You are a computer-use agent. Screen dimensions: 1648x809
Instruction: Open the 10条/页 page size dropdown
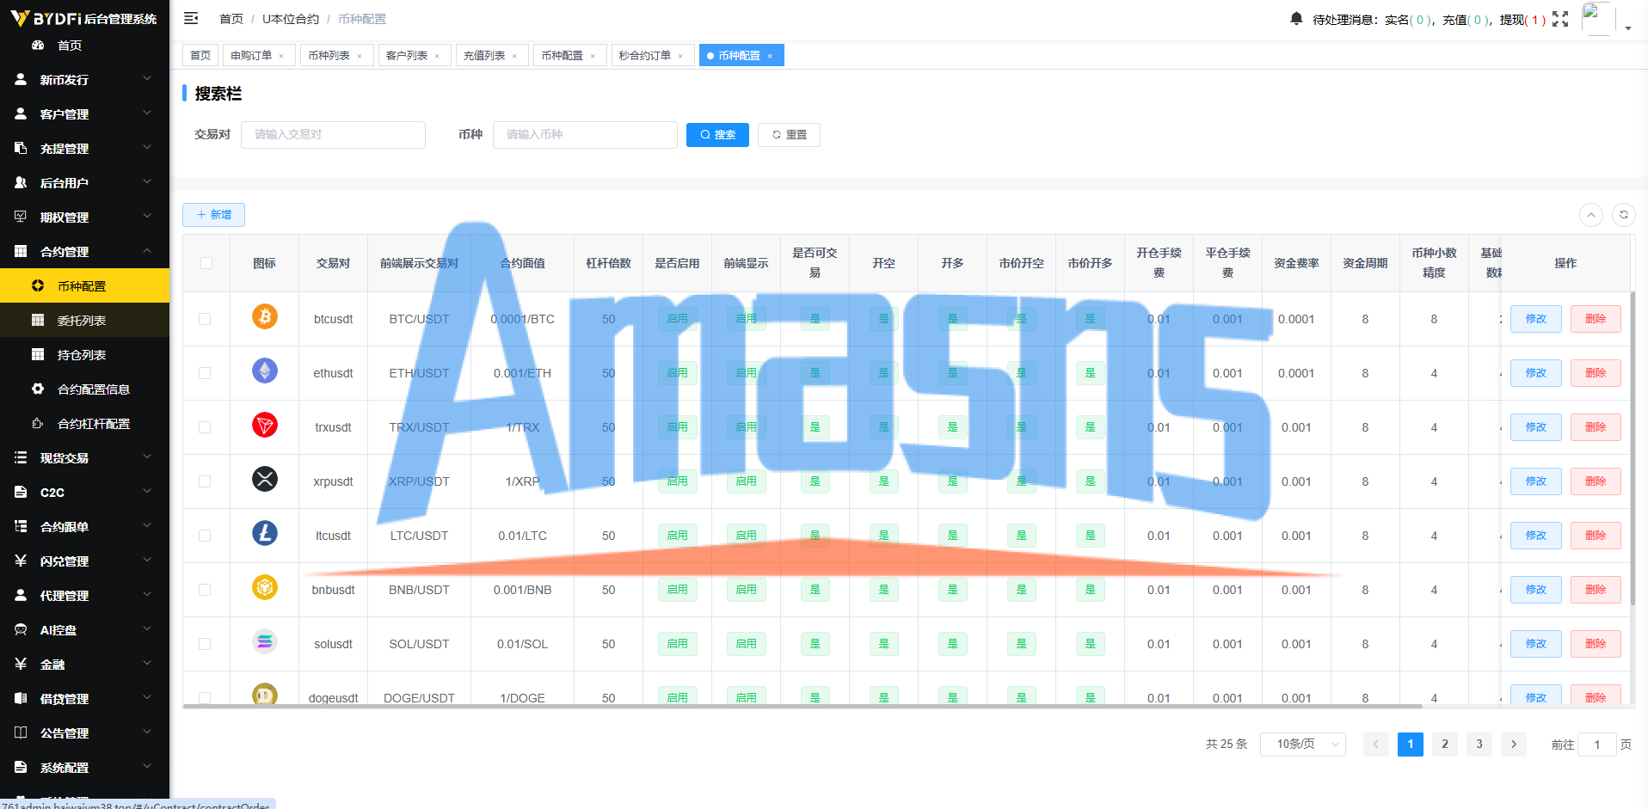tap(1303, 745)
